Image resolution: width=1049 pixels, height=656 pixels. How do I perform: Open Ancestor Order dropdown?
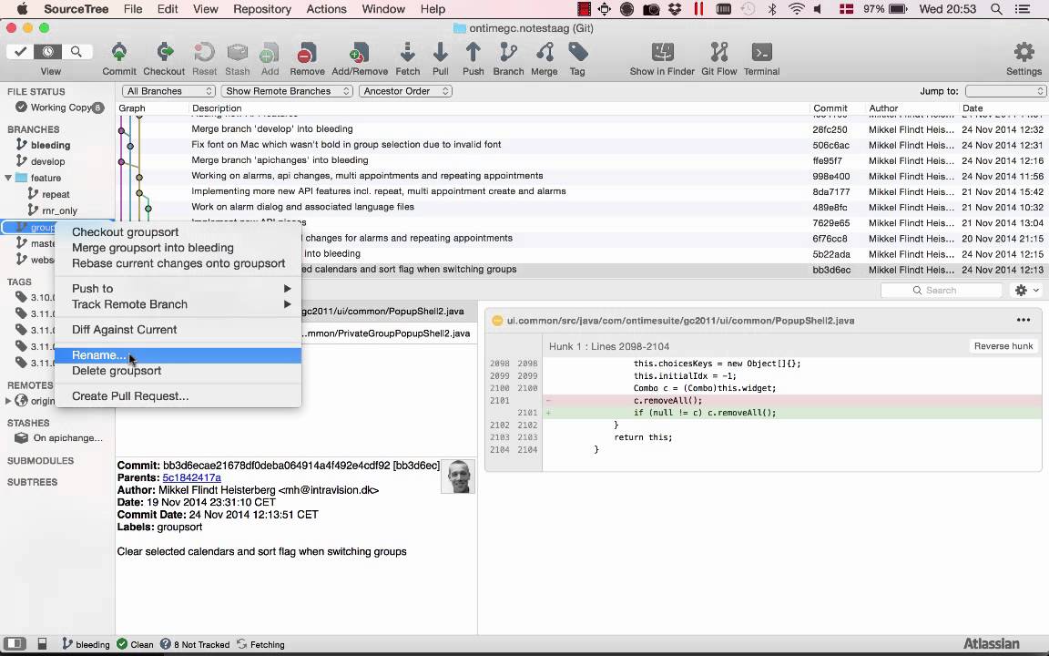(x=405, y=91)
